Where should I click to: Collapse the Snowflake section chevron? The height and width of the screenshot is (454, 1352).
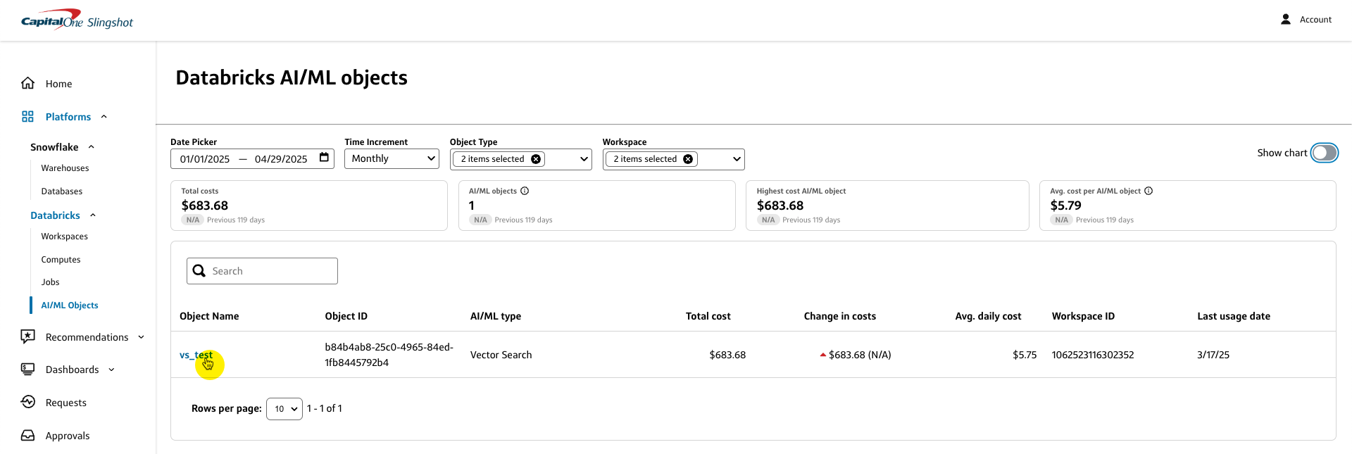click(92, 147)
